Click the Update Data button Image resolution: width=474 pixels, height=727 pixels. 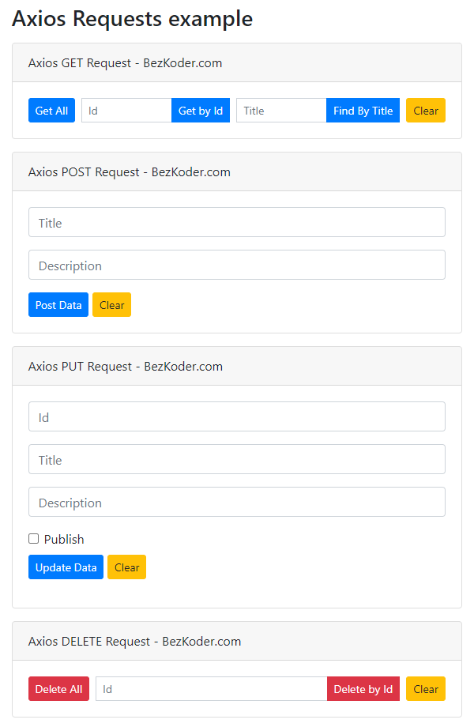point(66,567)
